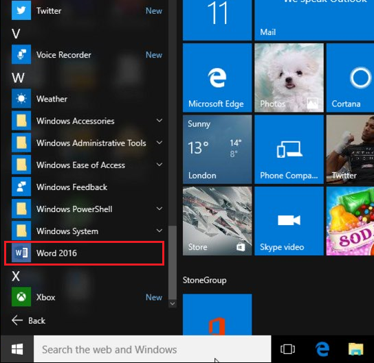The width and height of the screenshot is (374, 363).
Task: Click 'New' label beside Twitter
Action: [x=154, y=11]
